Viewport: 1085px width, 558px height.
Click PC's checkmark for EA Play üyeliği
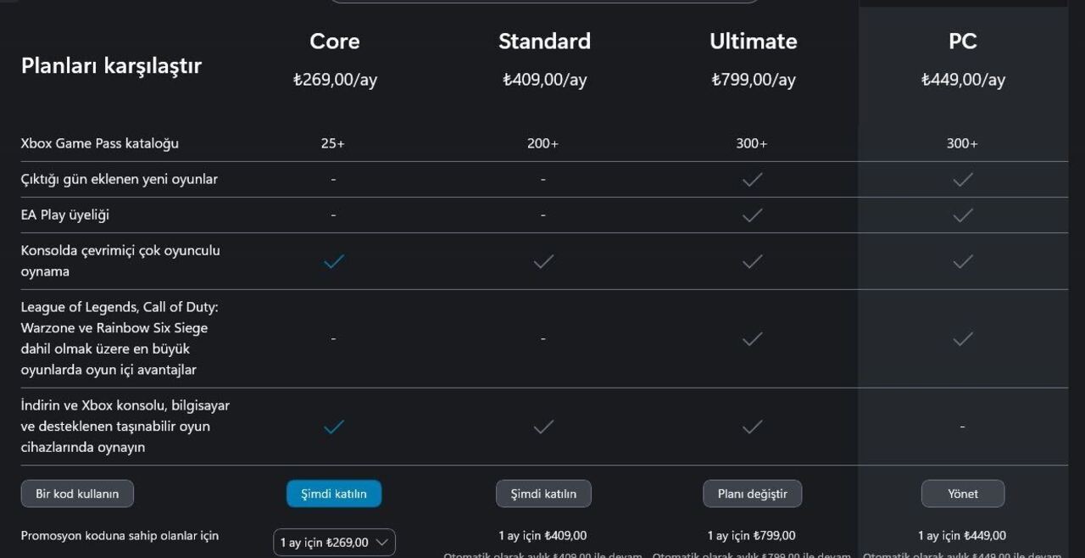tap(962, 215)
